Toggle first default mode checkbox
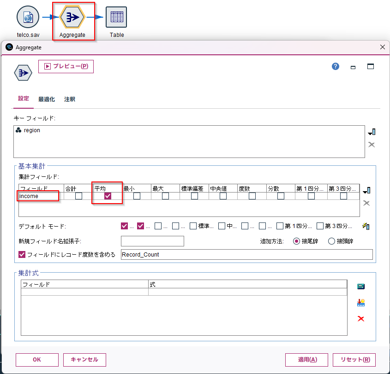 click(x=124, y=226)
